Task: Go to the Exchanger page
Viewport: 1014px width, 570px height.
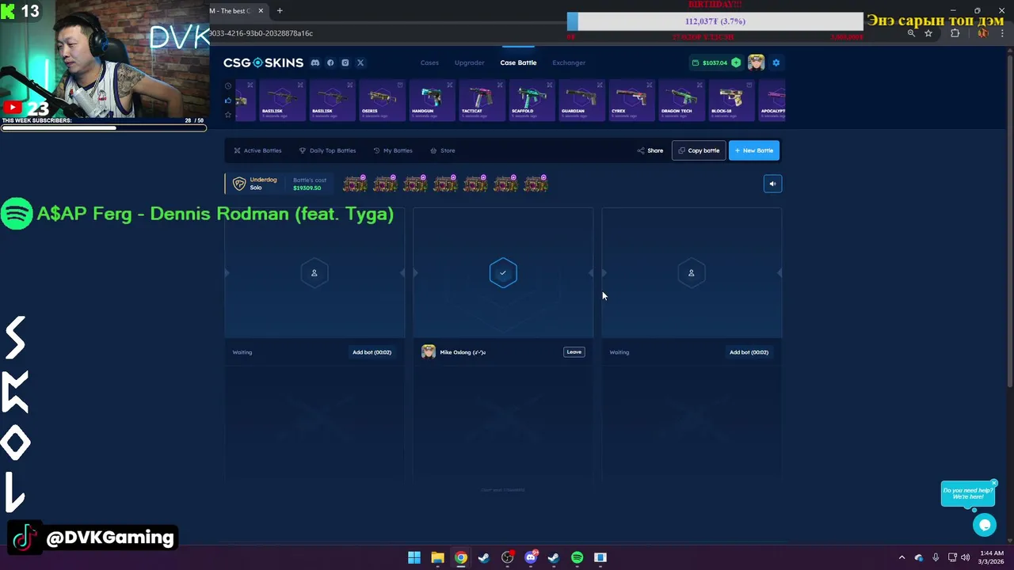Action: tap(569, 63)
